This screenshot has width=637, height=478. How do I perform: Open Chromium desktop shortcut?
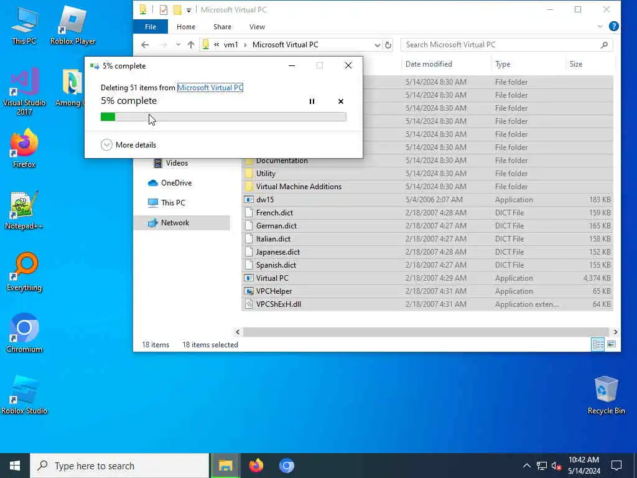click(x=24, y=334)
